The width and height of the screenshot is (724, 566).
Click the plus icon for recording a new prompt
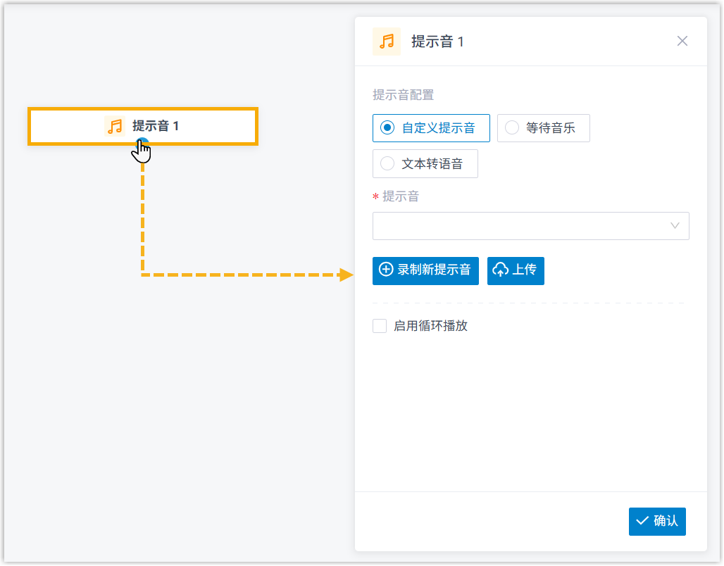click(x=386, y=270)
